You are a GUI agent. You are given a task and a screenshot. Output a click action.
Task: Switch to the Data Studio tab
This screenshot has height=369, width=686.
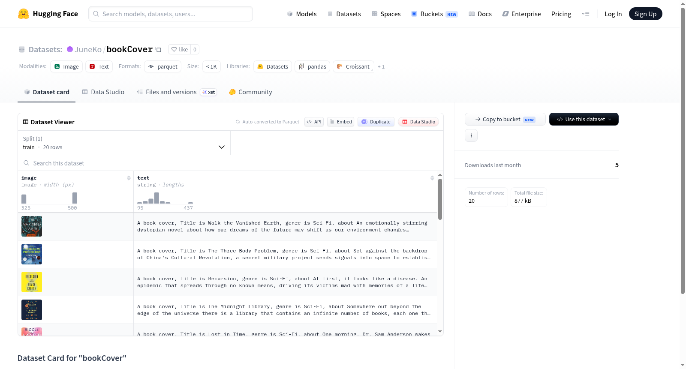(103, 92)
